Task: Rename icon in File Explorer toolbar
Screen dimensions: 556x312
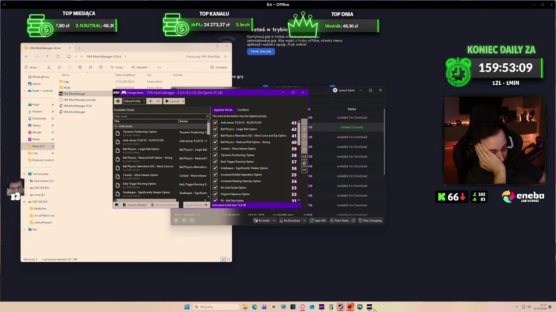Action: point(80,67)
